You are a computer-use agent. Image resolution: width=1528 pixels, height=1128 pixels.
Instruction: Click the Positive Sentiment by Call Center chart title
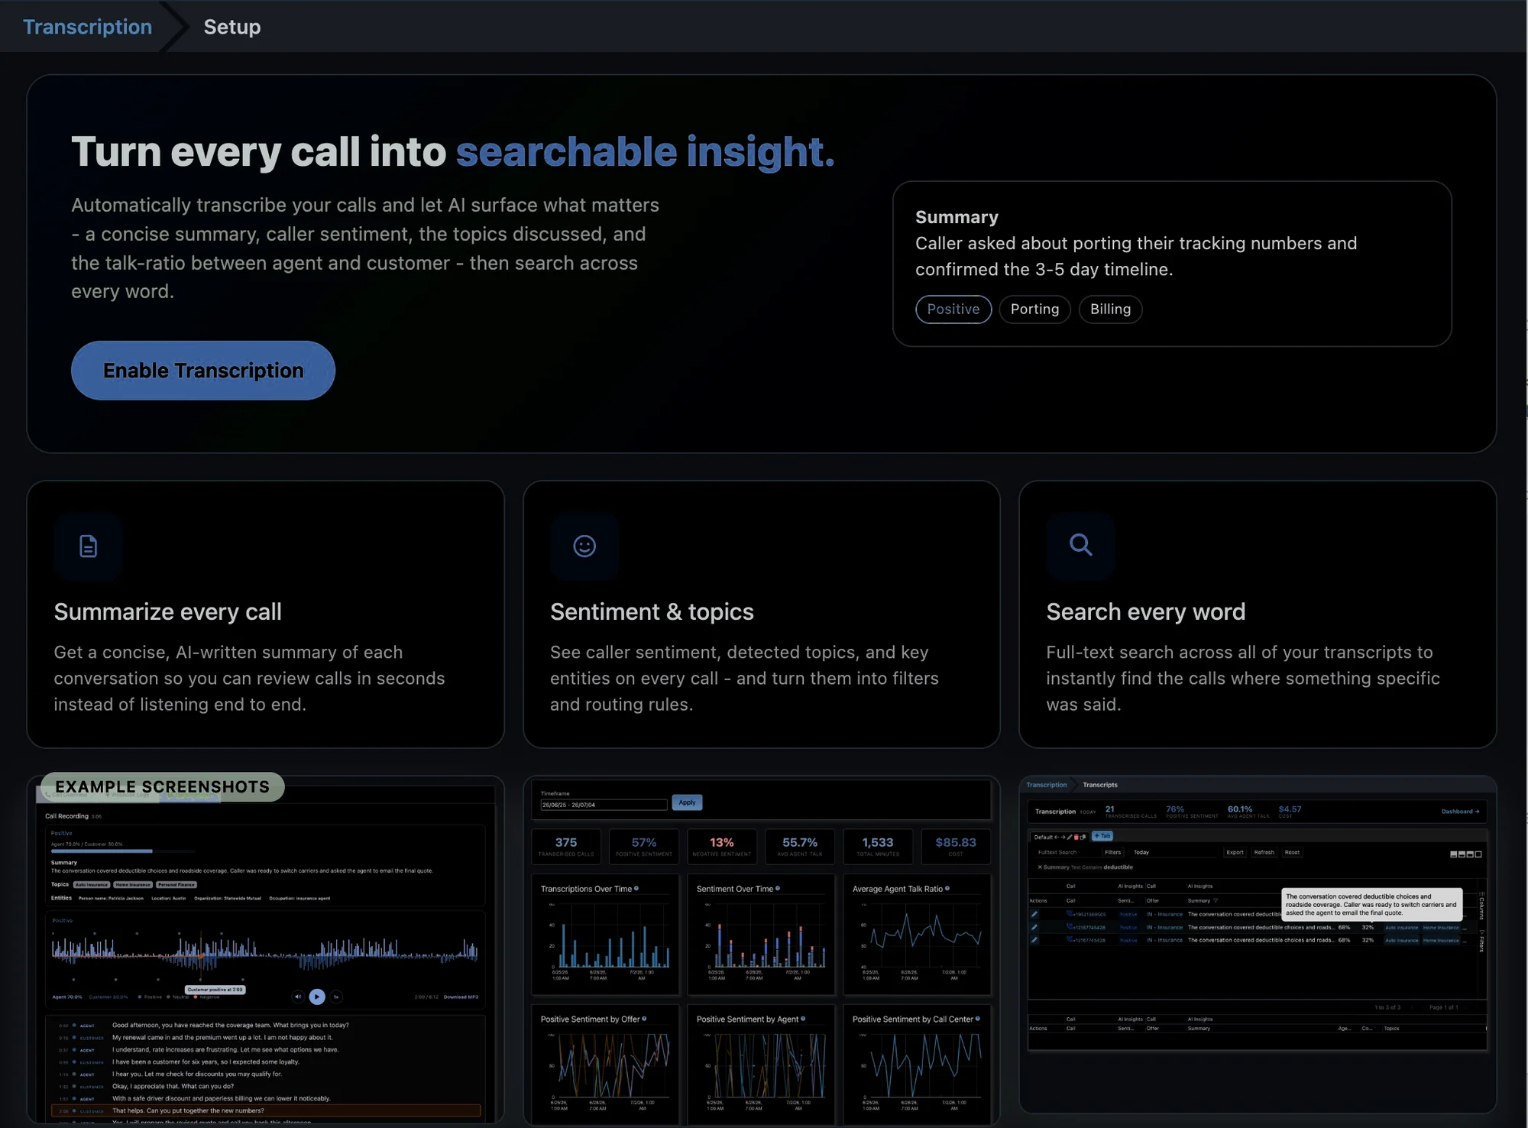click(913, 1019)
